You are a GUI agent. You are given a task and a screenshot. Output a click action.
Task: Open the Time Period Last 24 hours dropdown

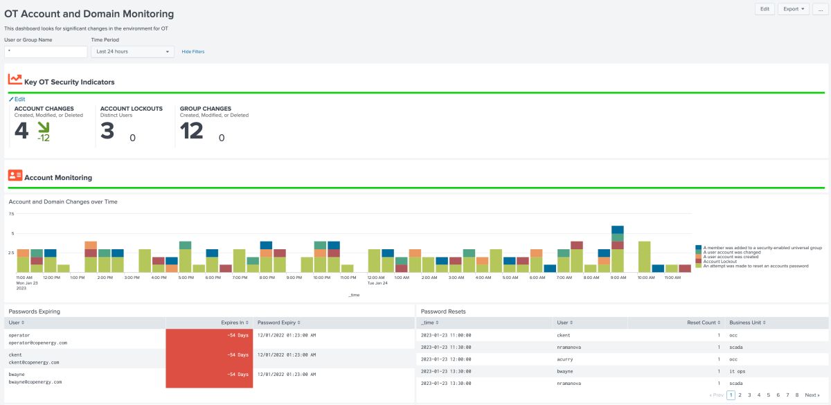(133, 51)
